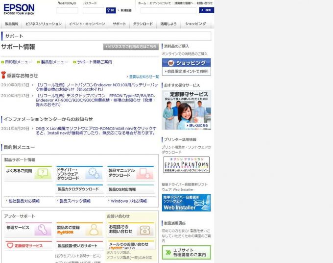Open the EPSON Type-SZ/BA/BD desktop recall notice
The height and width of the screenshot is (263, 333).
[95, 100]
